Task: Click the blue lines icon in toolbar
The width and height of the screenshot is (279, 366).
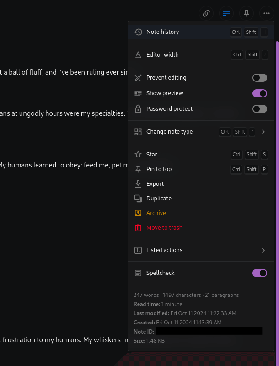Action: point(226,13)
